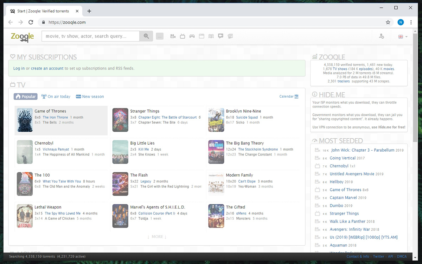Viewport: 422px width, 264px height.
Task: Open the news pages icon in header
Action: (230, 36)
